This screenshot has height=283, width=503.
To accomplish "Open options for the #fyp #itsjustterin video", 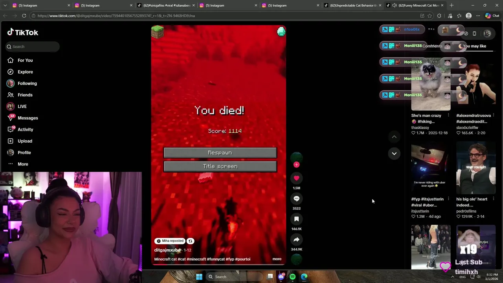I will tap(448, 199).
